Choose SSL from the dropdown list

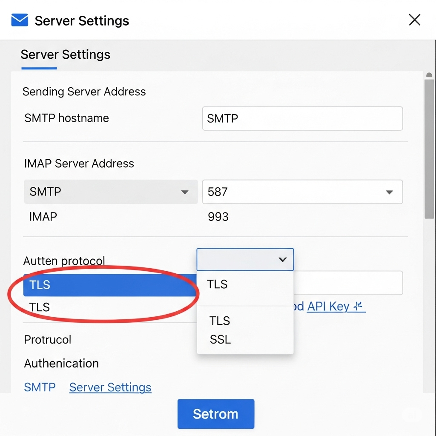click(220, 339)
